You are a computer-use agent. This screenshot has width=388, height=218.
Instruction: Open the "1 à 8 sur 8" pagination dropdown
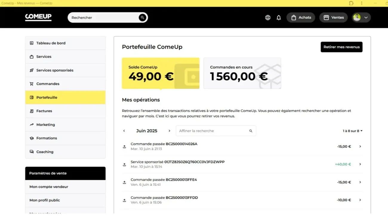[352, 131]
